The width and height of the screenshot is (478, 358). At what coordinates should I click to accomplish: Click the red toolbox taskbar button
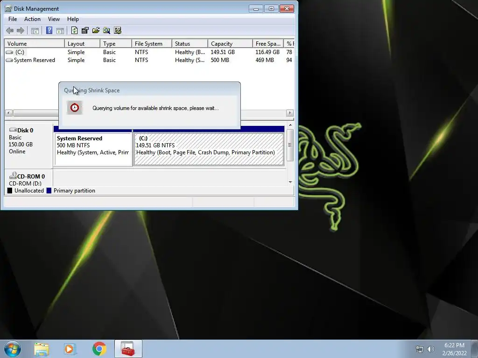point(128,349)
